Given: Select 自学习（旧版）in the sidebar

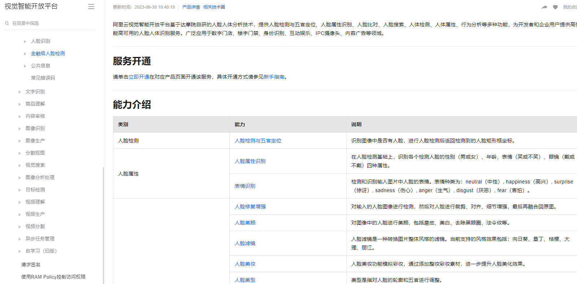Looking at the screenshot, I should [41, 251].
